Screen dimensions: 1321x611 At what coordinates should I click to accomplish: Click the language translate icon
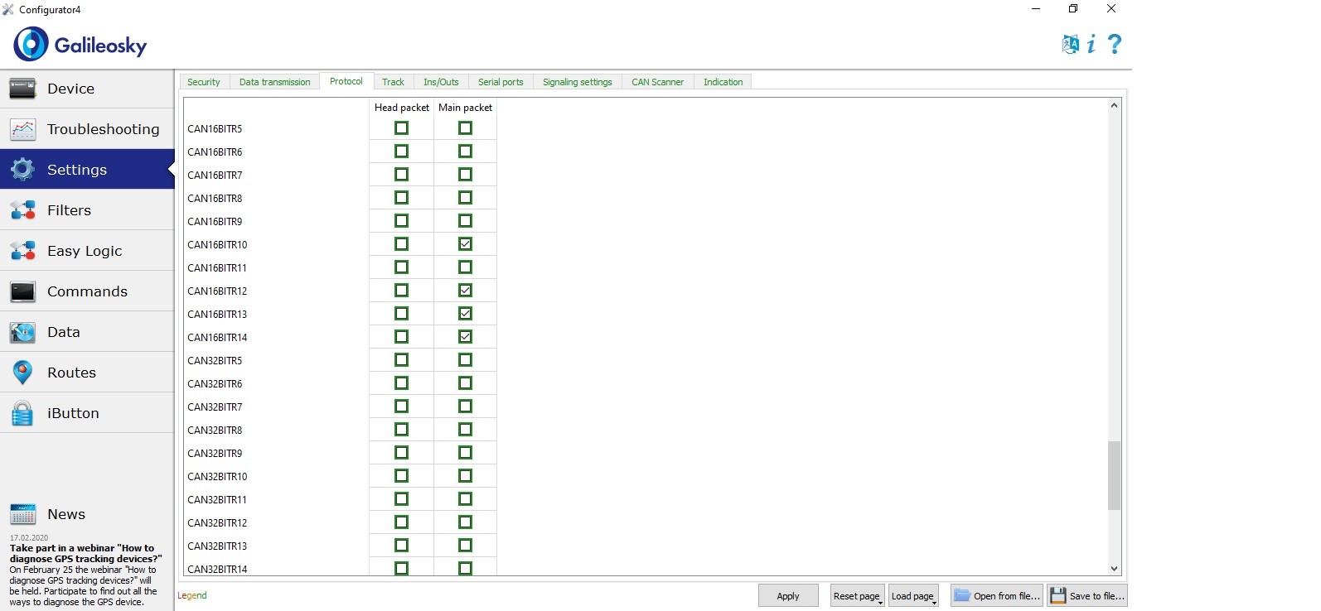1071,44
